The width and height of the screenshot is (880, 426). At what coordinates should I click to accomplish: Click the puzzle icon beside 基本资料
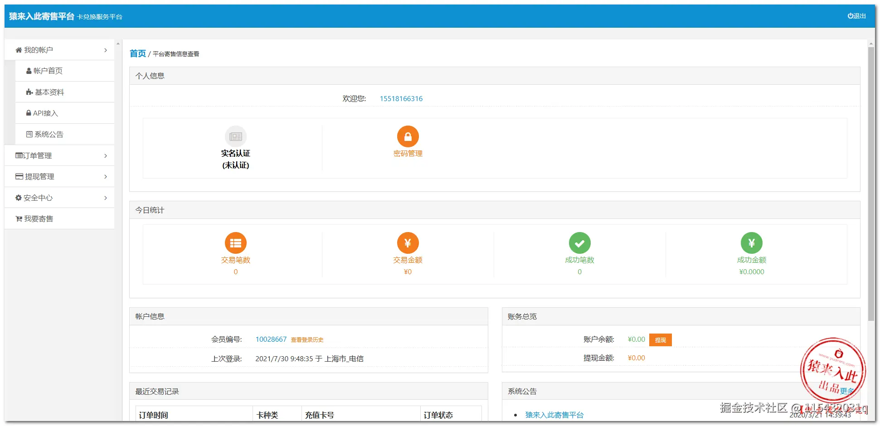(x=29, y=92)
